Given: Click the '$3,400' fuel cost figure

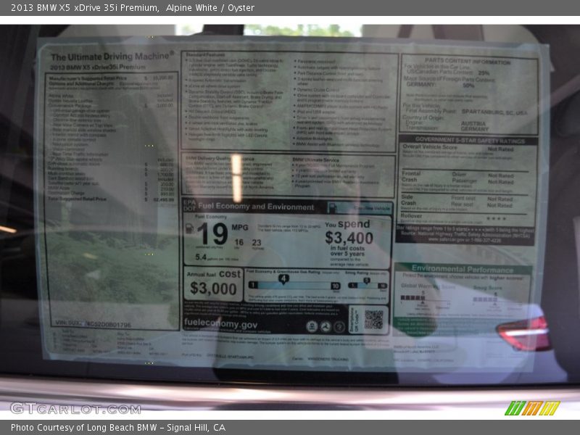Looking at the screenshot, I should 349,238.
